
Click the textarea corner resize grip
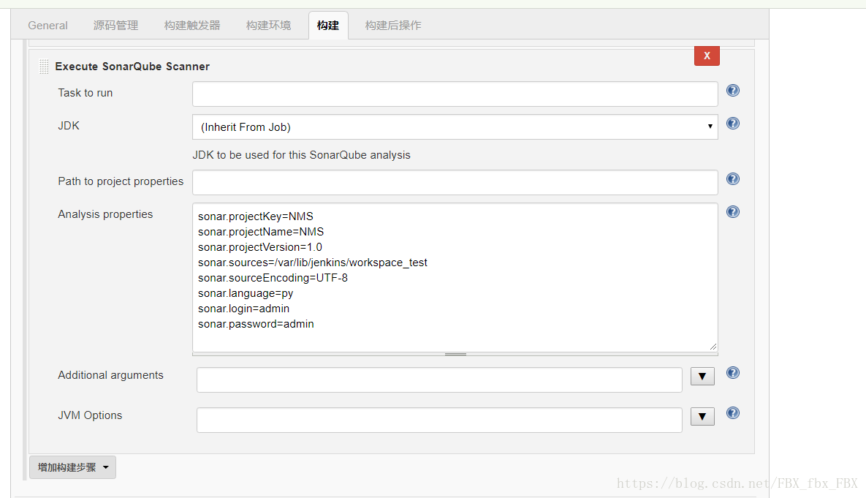[713, 347]
